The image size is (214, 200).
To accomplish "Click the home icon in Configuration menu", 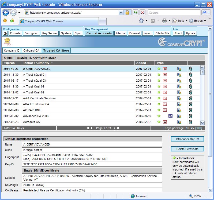I will pos(5,33).
